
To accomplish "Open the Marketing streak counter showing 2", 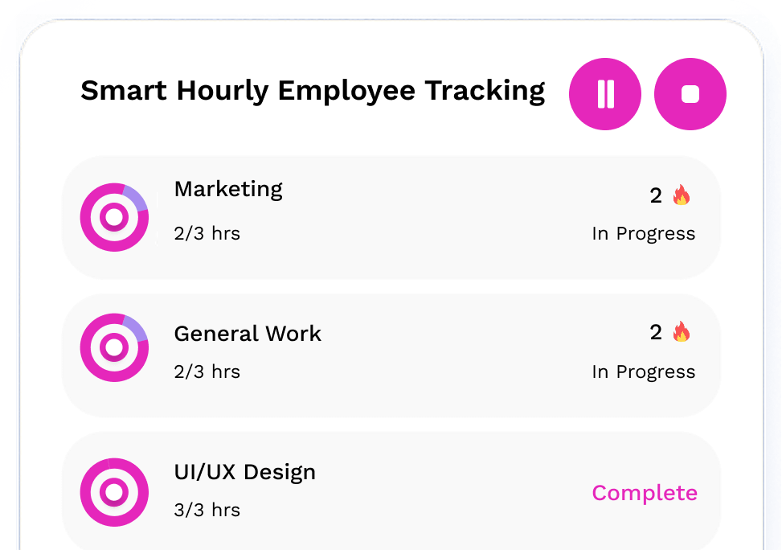I will click(655, 195).
